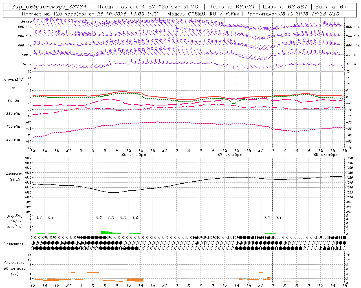
Task: Click the forecast start time 25.10.2025 12:00 UTC
Action: tap(127, 14)
